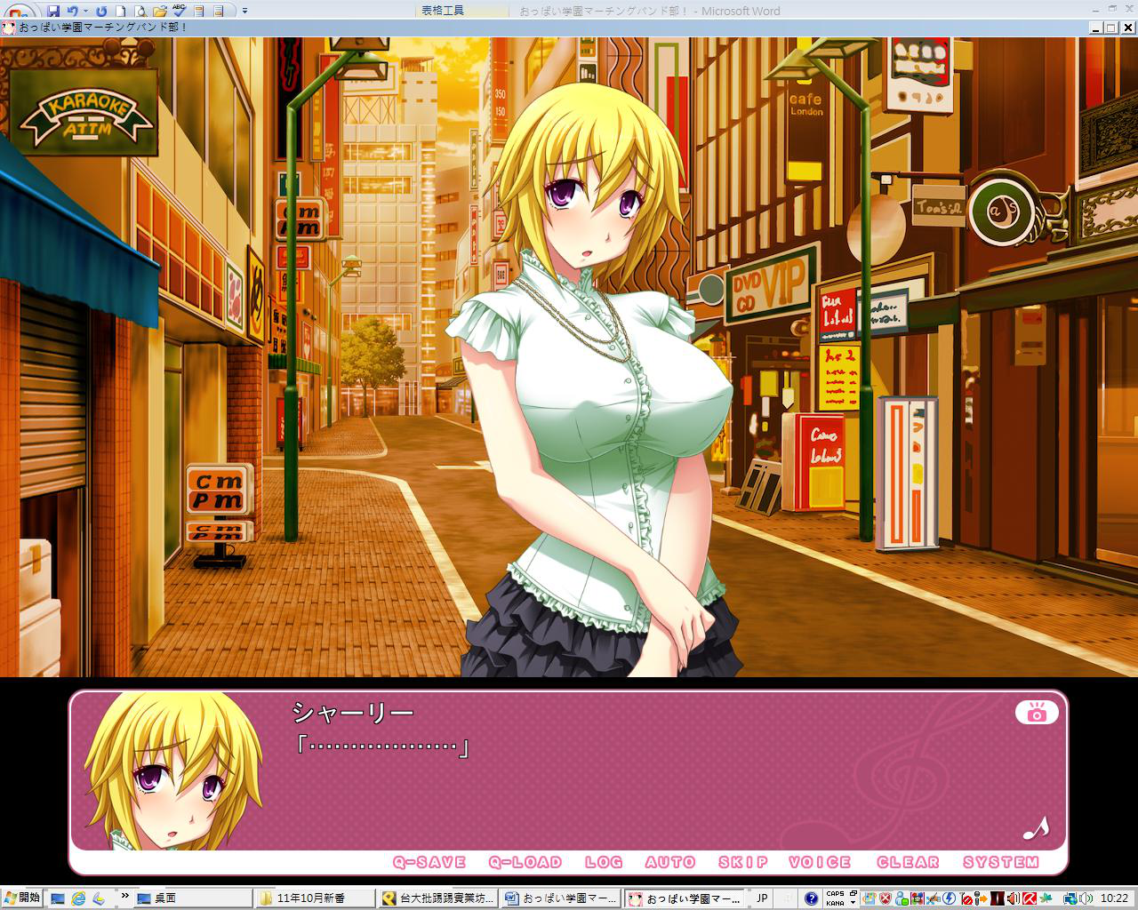Open the language bar options arrow

point(853,903)
